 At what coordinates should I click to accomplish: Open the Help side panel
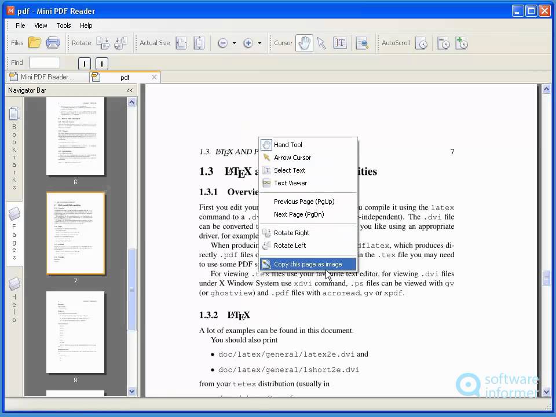[x=14, y=299]
